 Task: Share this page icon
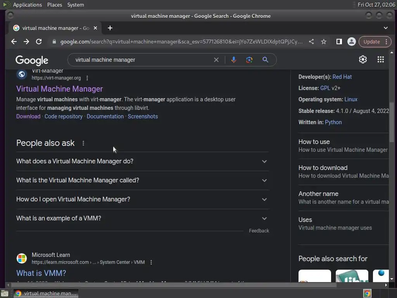(x=311, y=42)
